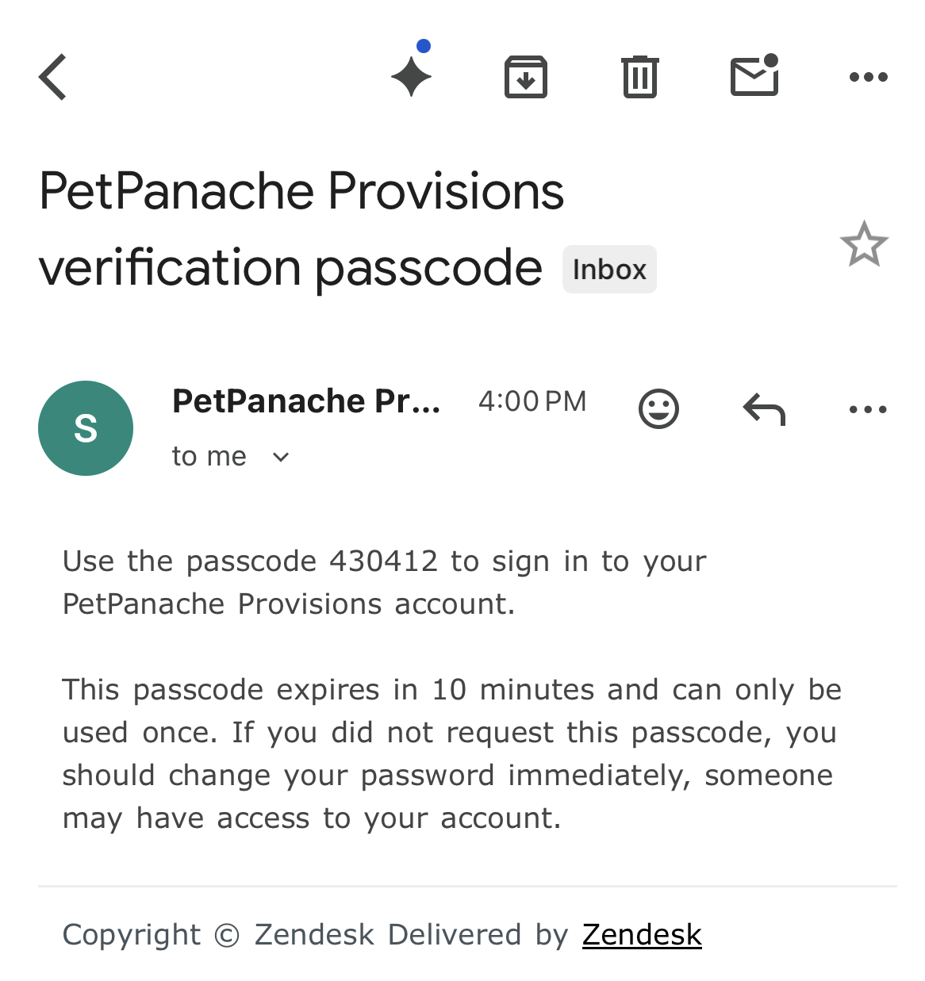The width and height of the screenshot is (925, 981).
Task: Open message-level more options menu
Action: 868,409
